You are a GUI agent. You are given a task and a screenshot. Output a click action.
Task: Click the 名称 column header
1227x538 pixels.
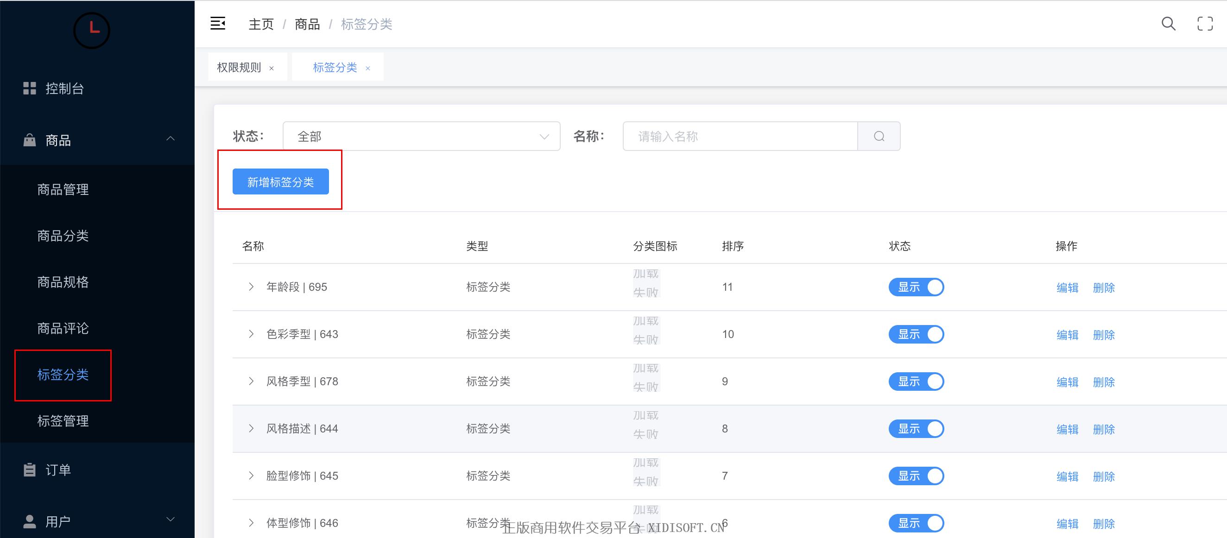pos(253,246)
